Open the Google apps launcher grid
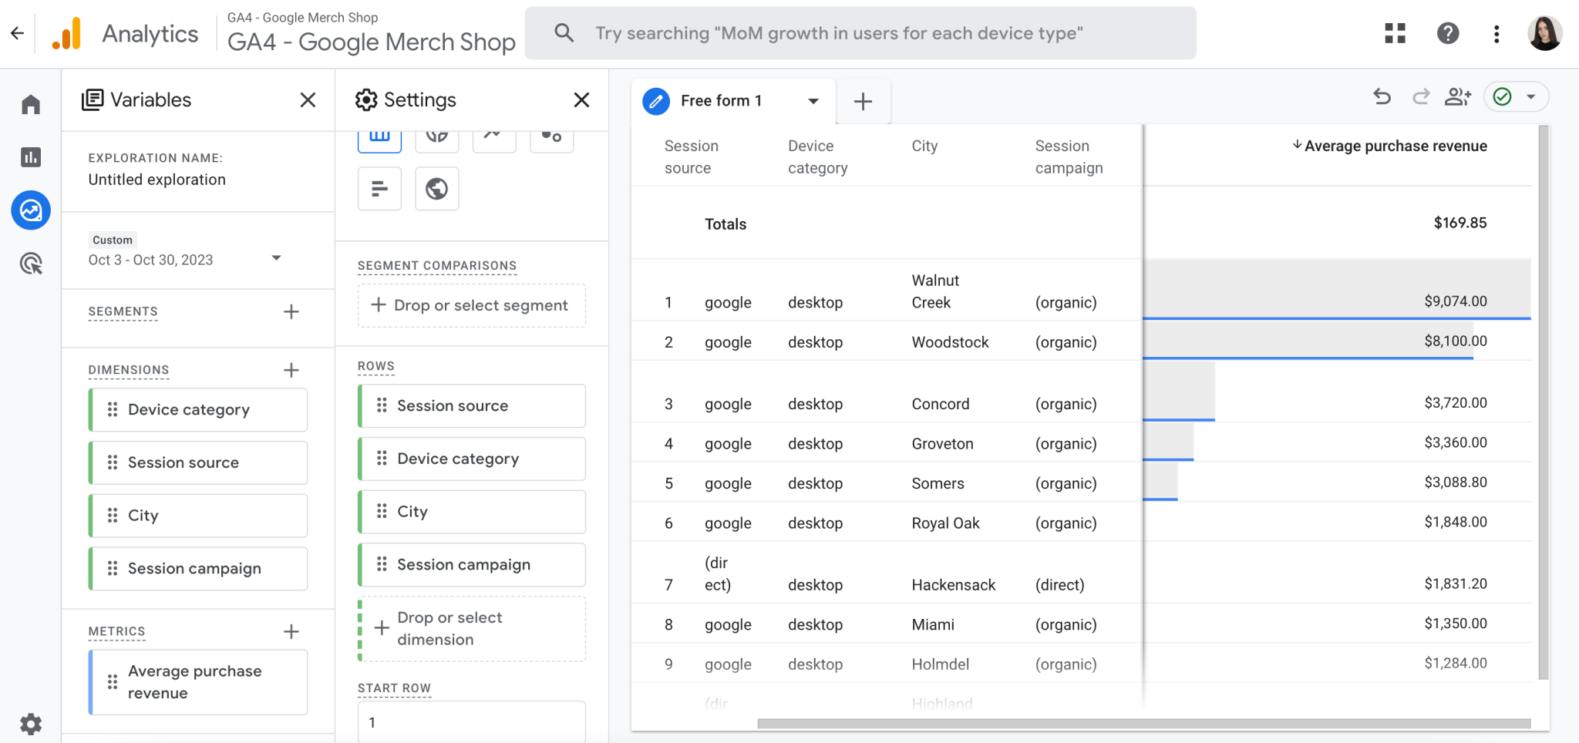 (1396, 33)
